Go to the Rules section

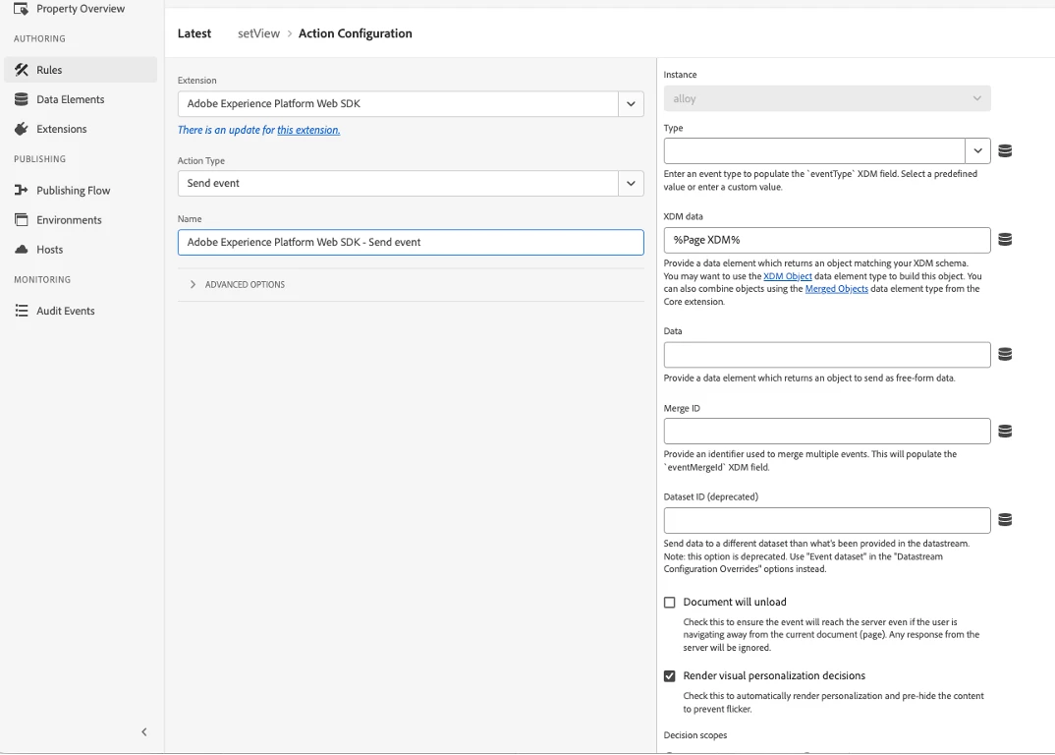(81, 70)
